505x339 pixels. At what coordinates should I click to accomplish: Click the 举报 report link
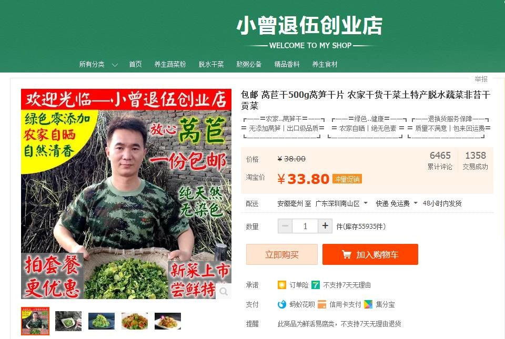(x=481, y=79)
